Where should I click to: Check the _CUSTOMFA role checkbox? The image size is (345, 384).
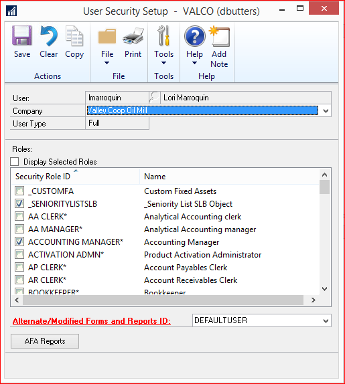(19, 191)
